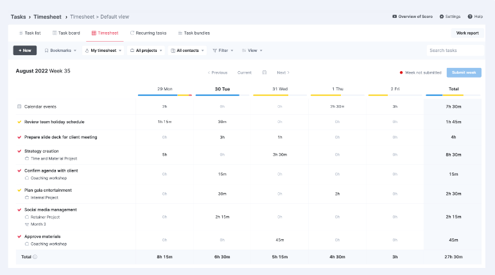Click Review team holiday schedule 1h 15m cell
The image size is (495, 275).
pyautogui.click(x=164, y=122)
